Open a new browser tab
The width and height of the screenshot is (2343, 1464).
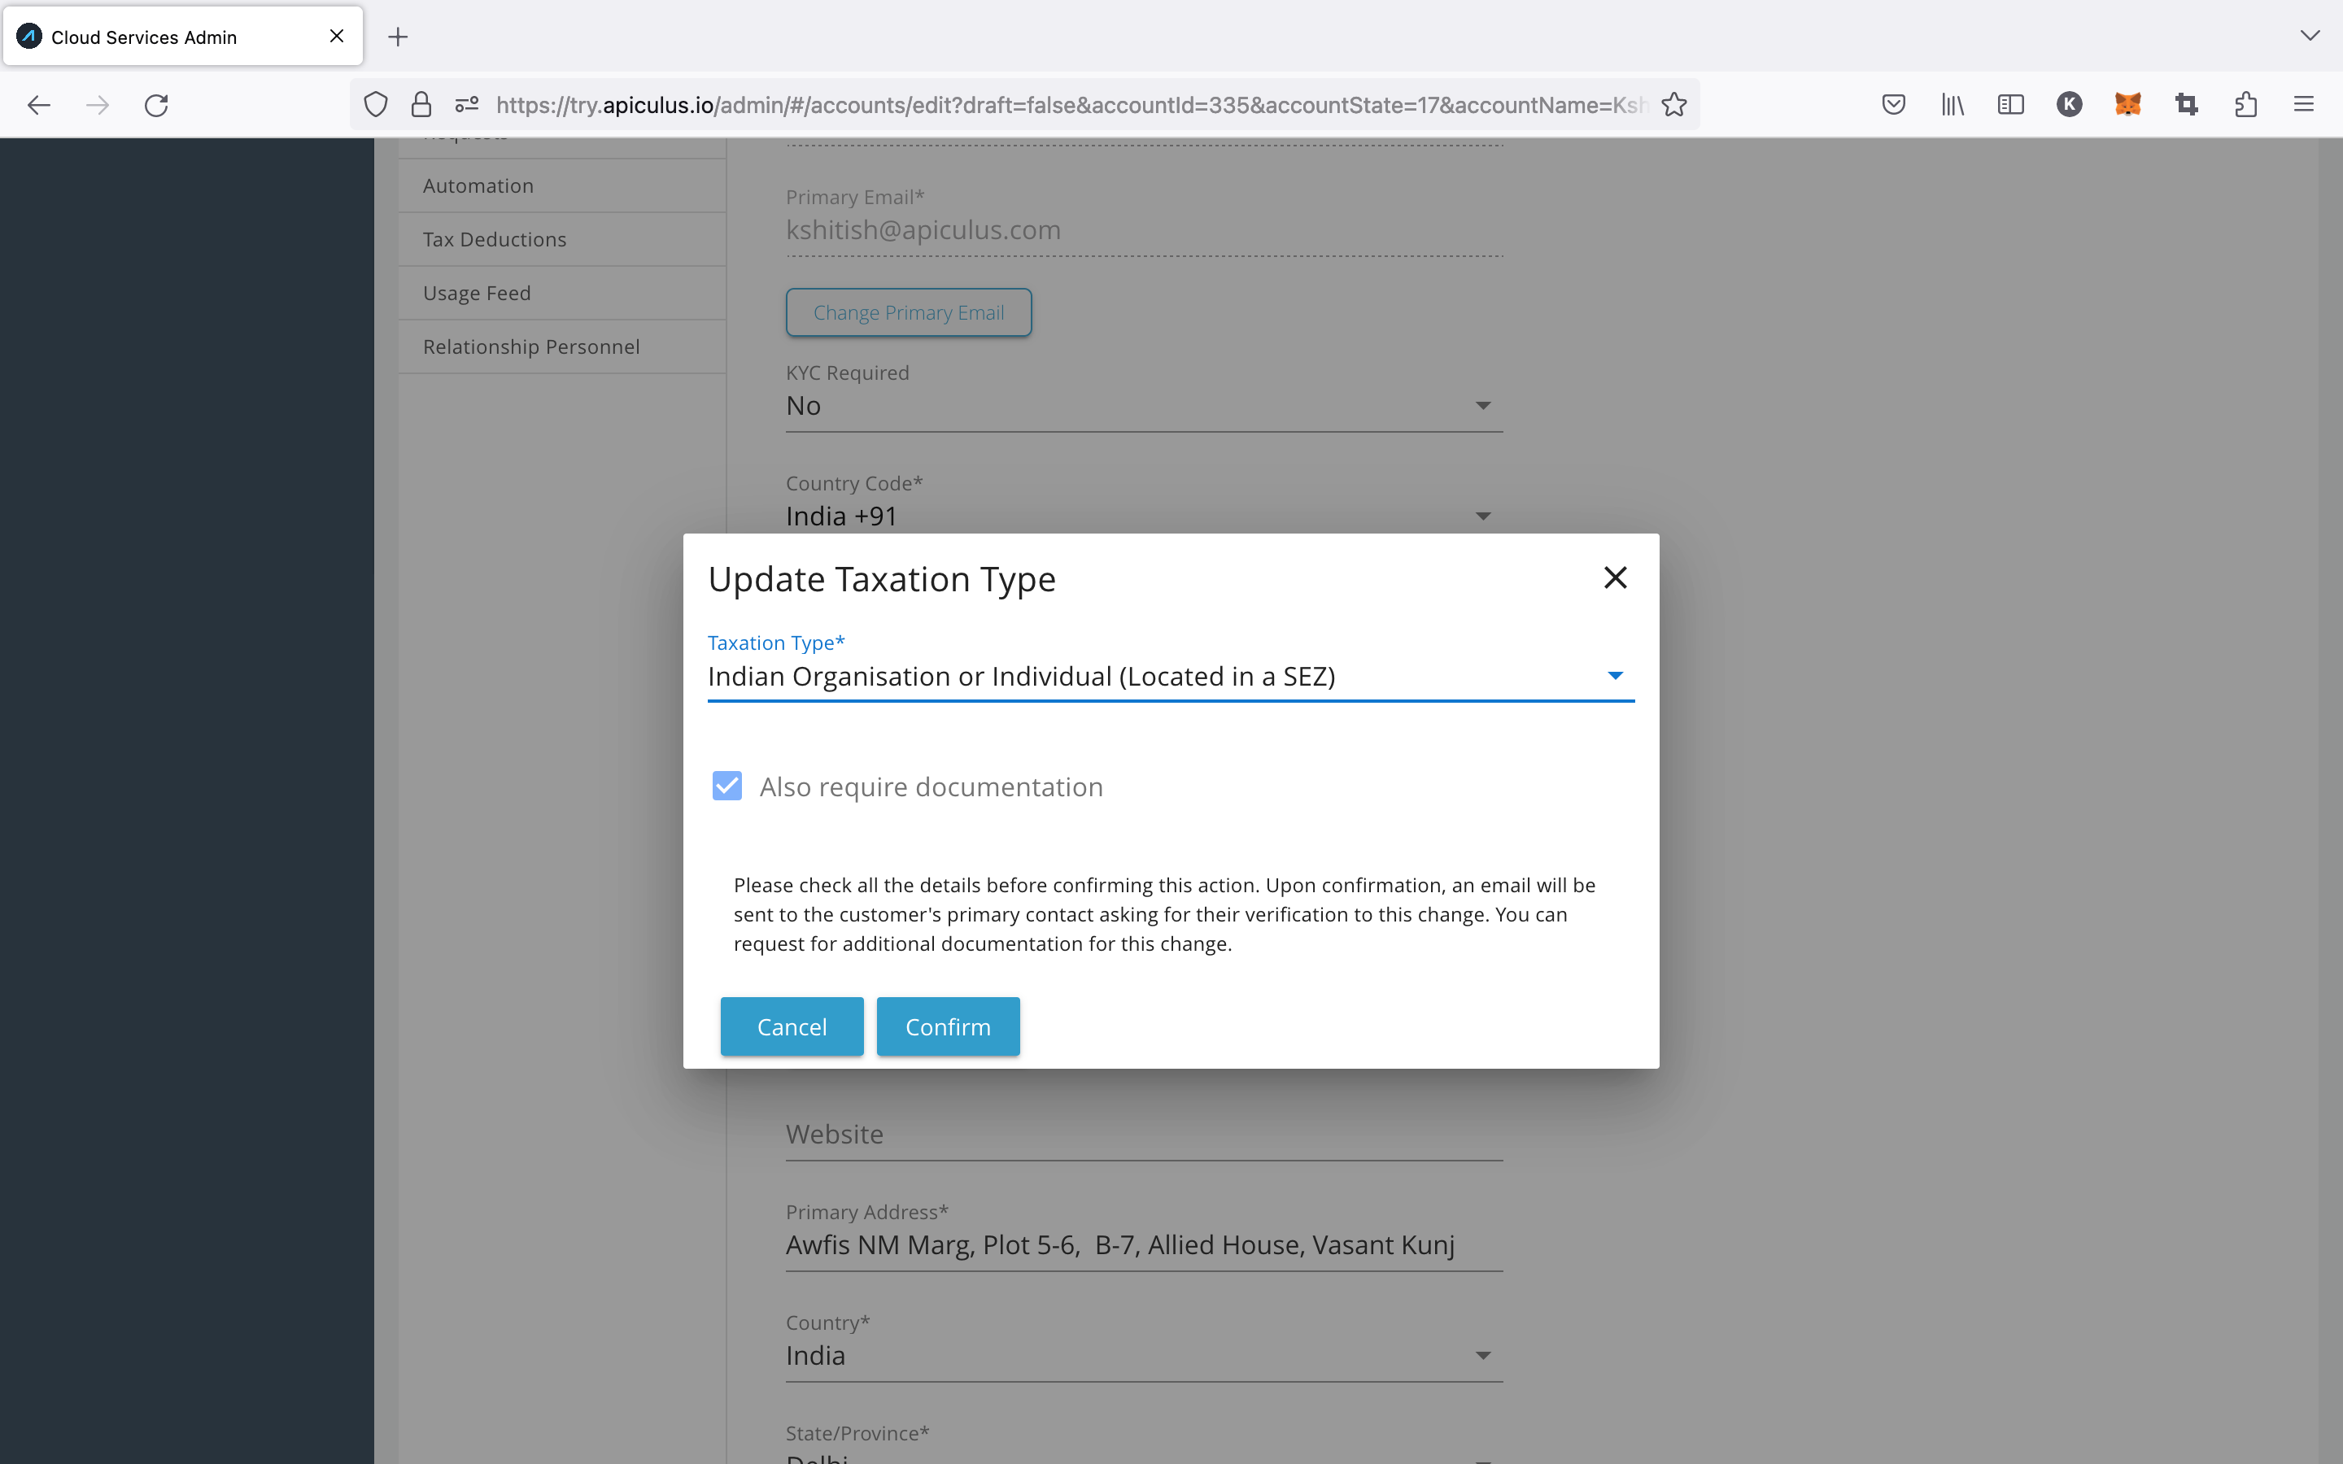398,37
